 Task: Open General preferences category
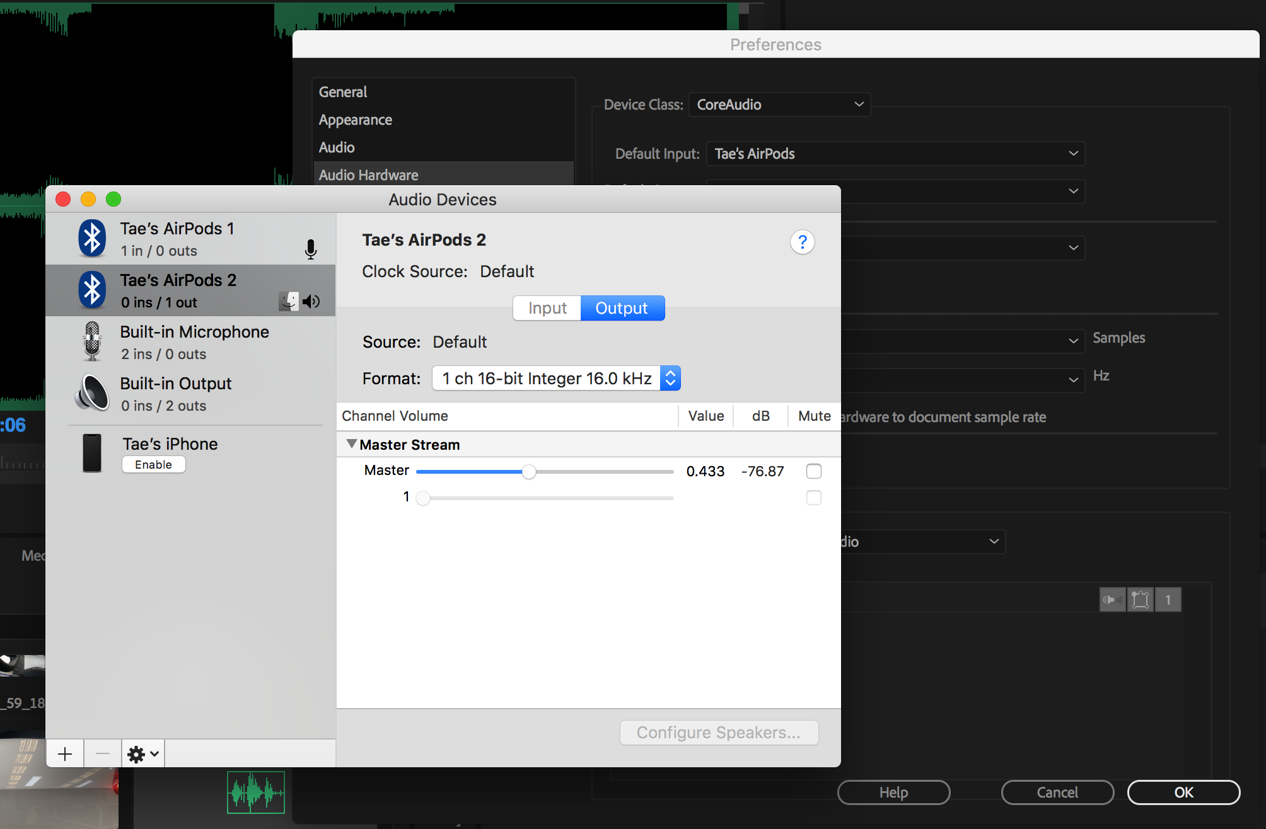(444, 92)
